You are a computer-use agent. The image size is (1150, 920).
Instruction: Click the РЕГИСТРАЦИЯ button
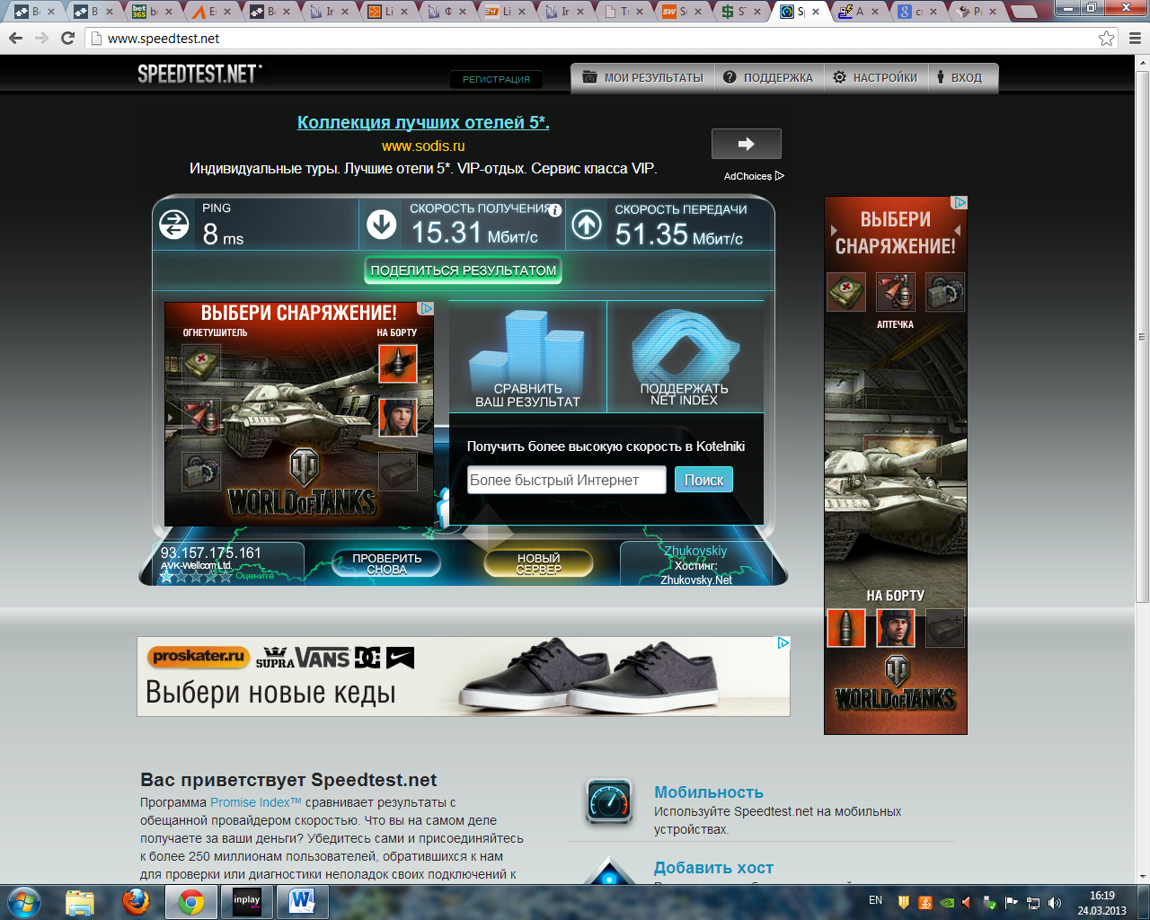pyautogui.click(x=496, y=79)
